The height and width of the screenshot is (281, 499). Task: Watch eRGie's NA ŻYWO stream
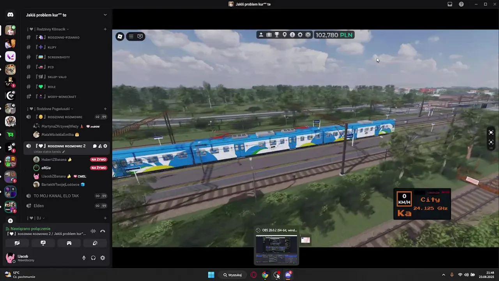98,168
